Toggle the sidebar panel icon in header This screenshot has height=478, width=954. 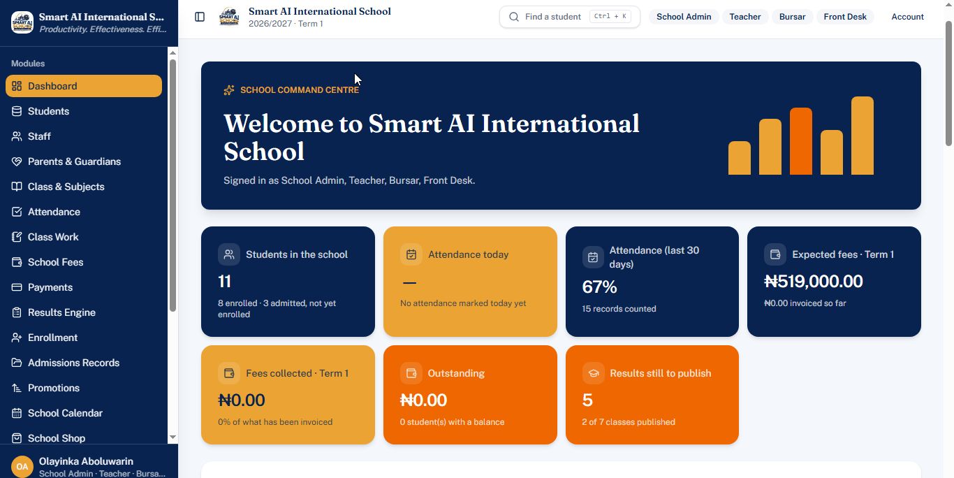200,17
